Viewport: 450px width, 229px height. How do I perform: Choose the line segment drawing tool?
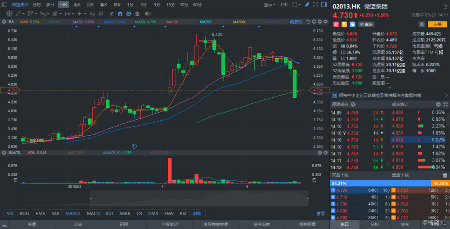pyautogui.click(x=18, y=13)
